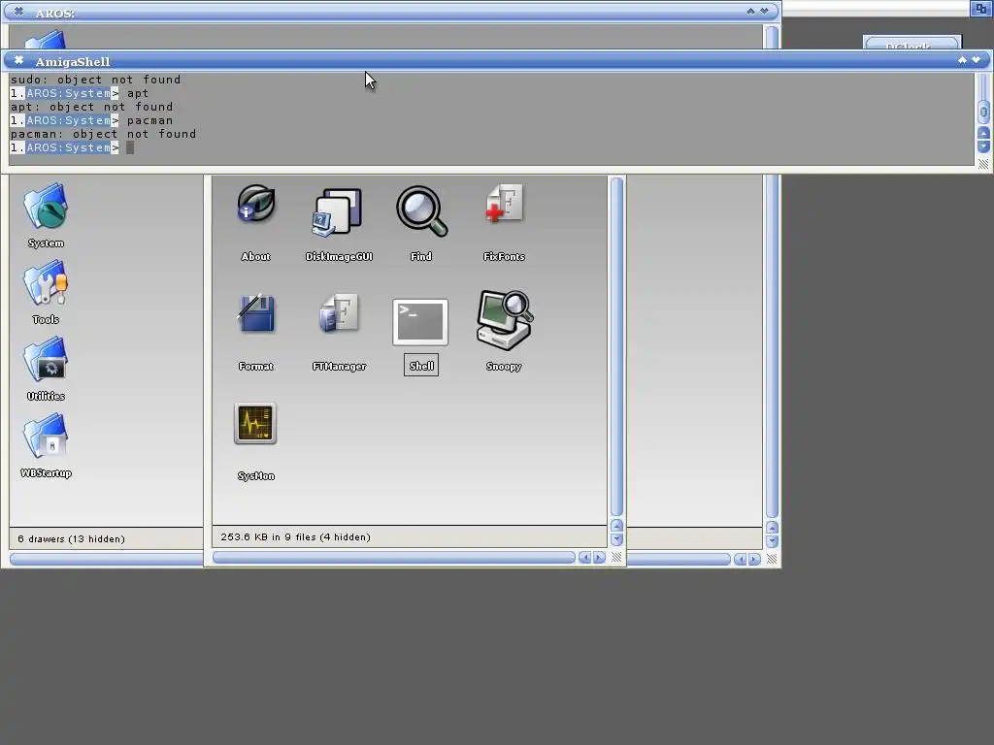This screenshot has width=994, height=745.
Task: Open the WBStartup drawer
Action: click(x=46, y=436)
